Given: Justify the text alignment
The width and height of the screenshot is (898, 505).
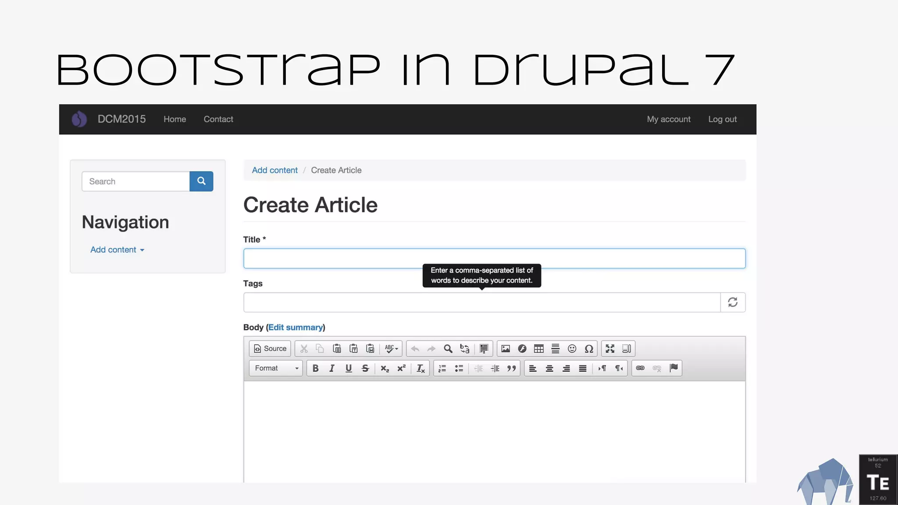Looking at the screenshot, I should coord(583,368).
